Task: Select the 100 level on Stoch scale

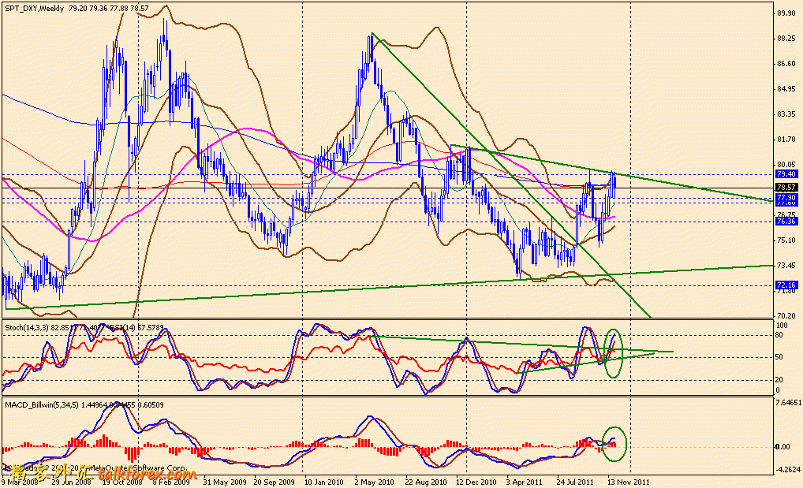Action: click(x=782, y=325)
